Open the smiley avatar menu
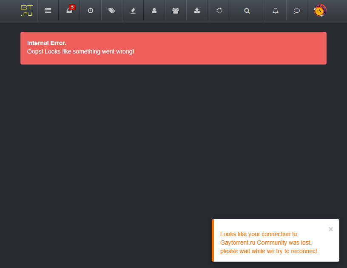347x268 pixels. pos(319,11)
